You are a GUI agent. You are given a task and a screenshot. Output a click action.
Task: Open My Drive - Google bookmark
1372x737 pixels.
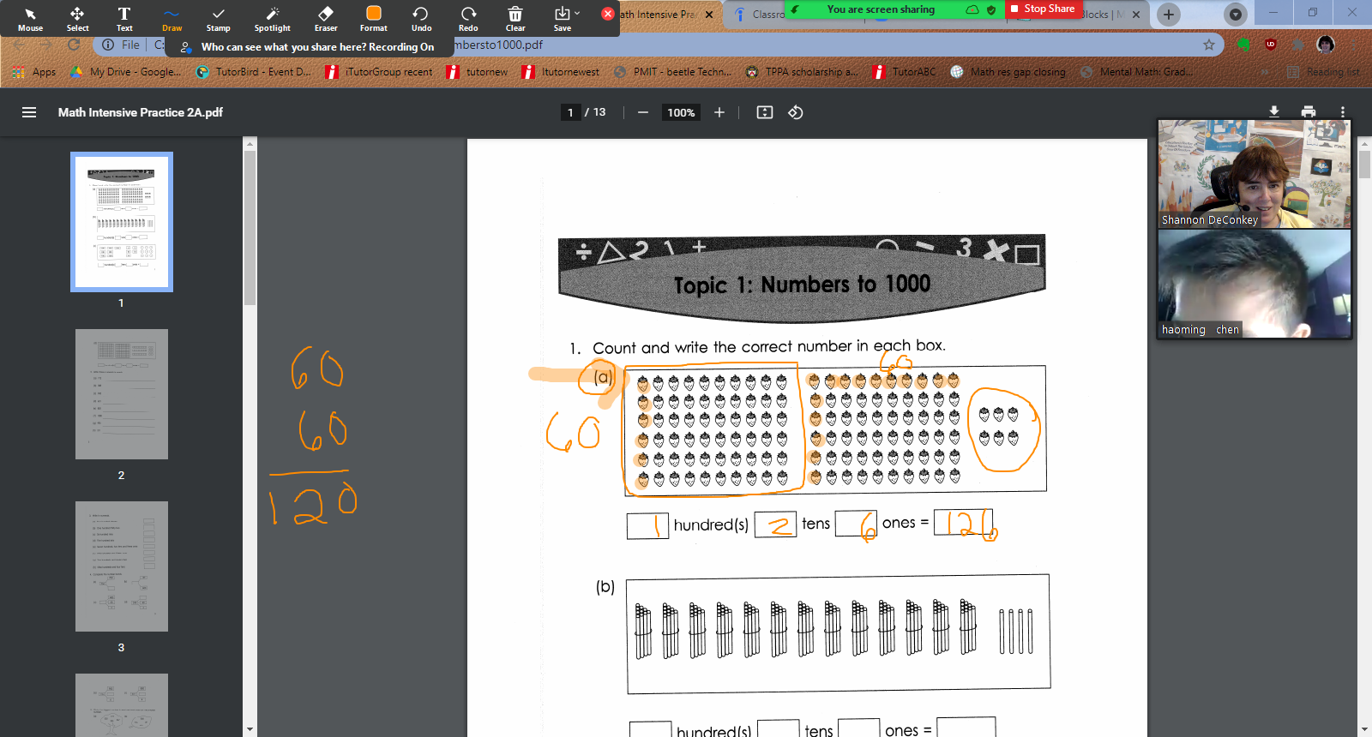(126, 72)
